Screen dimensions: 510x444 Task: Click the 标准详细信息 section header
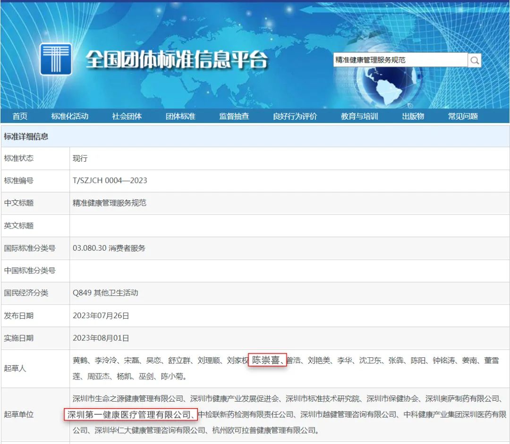[26, 137]
